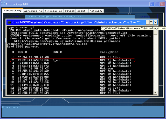Open the Airdecap-ng tab
The height and width of the screenshot is (119, 166).
coord(53,11)
